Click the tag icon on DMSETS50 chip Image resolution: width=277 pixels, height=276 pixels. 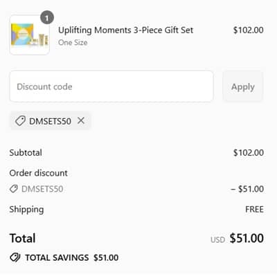coord(20,121)
